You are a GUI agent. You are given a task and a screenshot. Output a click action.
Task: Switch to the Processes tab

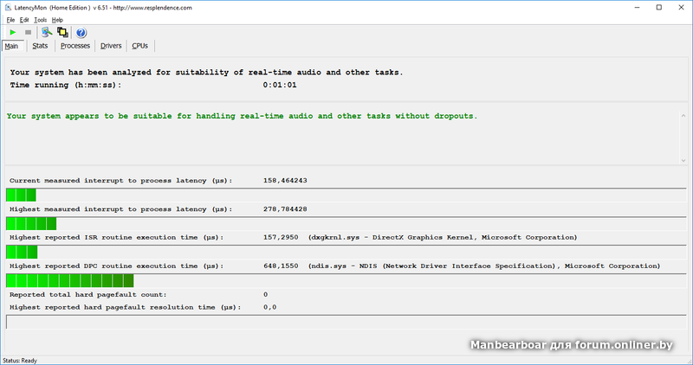75,46
